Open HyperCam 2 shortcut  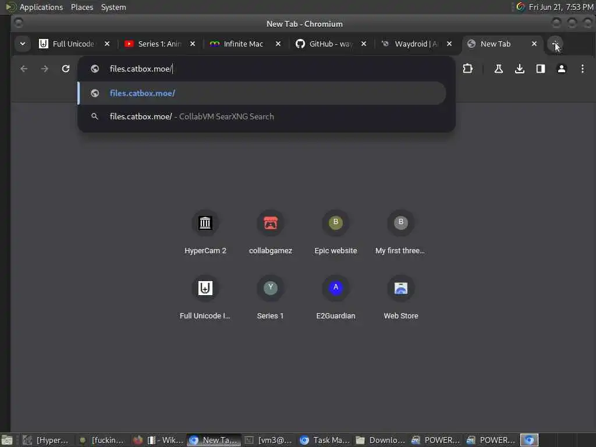(205, 232)
